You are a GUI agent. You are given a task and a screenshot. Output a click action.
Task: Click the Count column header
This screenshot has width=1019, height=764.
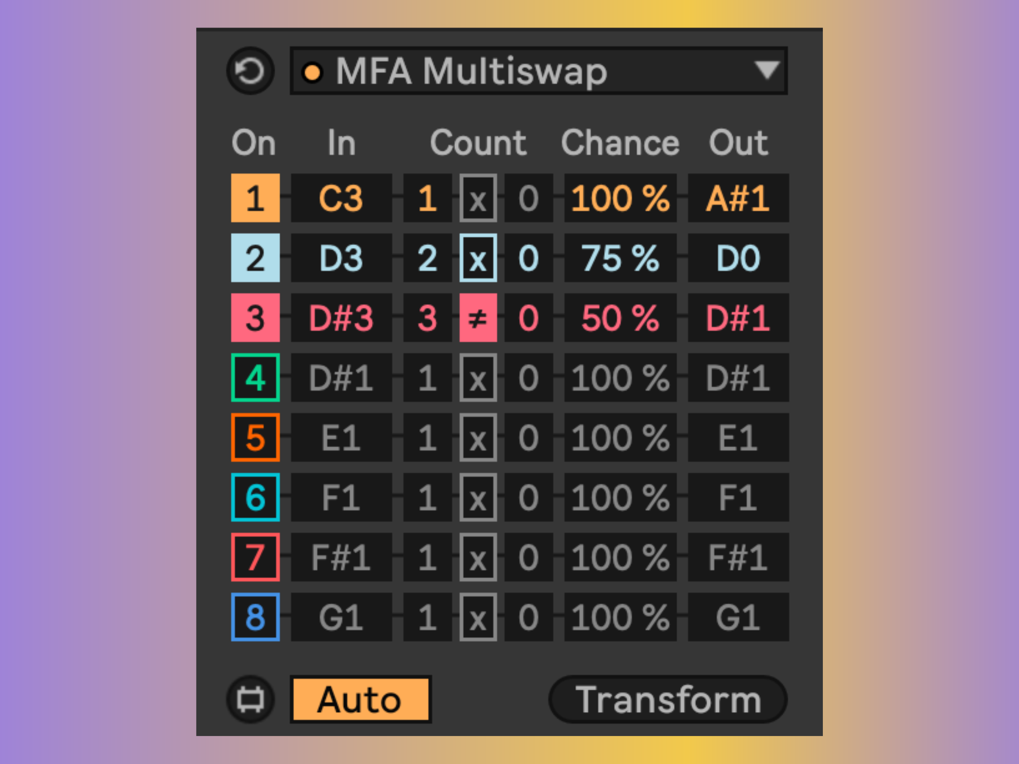tap(478, 143)
